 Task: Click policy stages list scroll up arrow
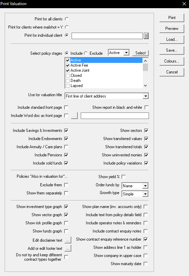click(x=146, y=61)
